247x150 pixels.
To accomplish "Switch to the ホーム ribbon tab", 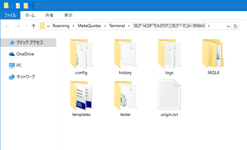I will tap(30, 15).
